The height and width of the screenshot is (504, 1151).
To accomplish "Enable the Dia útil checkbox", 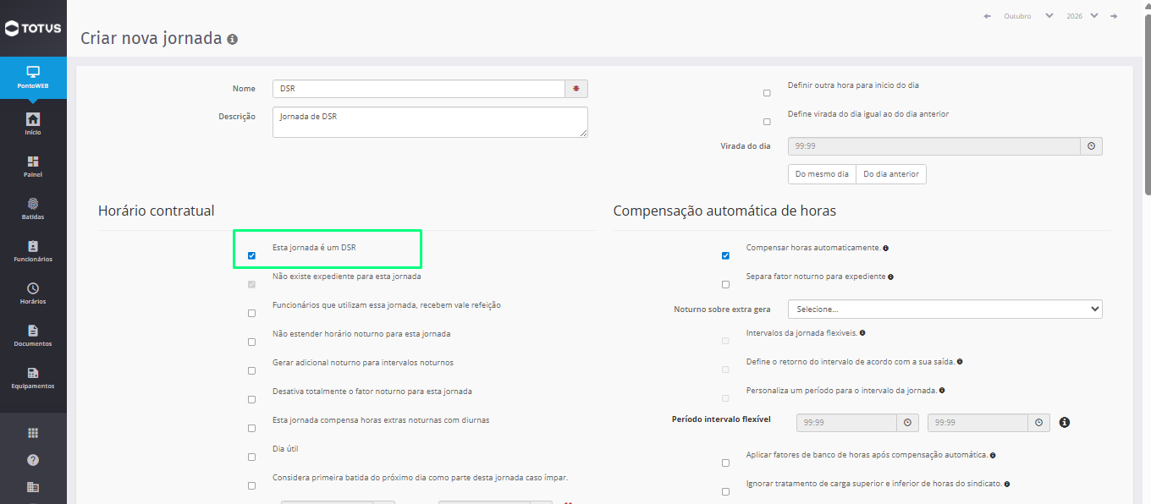I will (251, 457).
